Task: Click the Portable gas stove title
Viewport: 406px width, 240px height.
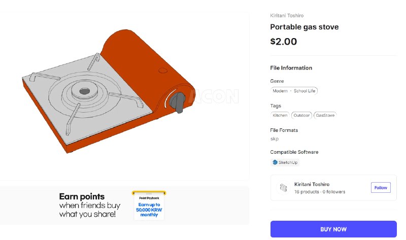Action: coord(304,27)
